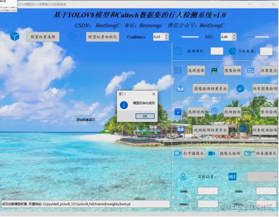Click the circular target icon beside model weights
The width and height of the screenshot is (279, 217).
click(x=72, y=37)
